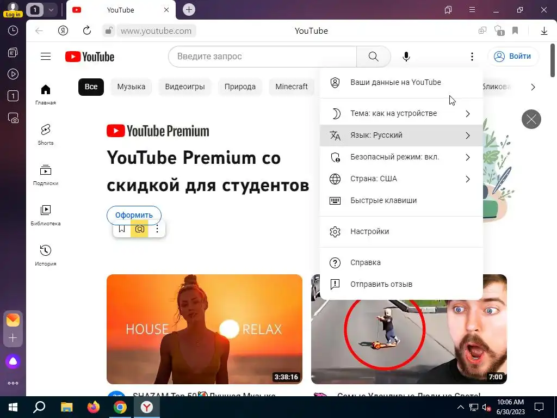Screen dimensions: 557x418
Task: Open the three-dots sidebar settings
Action: [x=13, y=383]
